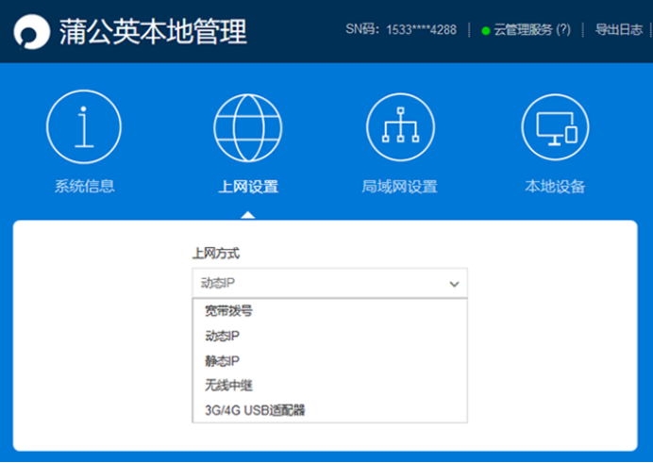Image resolution: width=653 pixels, height=463 pixels.
Task: Click the 本地设备 monitor icon
Action: pyautogui.click(x=555, y=127)
